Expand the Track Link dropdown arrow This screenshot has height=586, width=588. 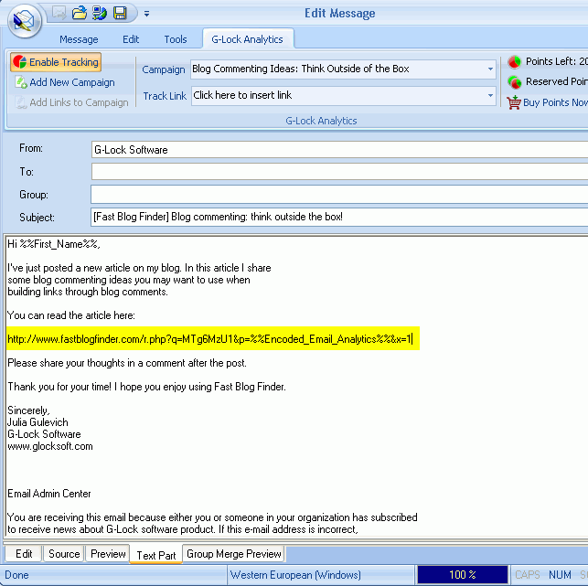coord(490,96)
